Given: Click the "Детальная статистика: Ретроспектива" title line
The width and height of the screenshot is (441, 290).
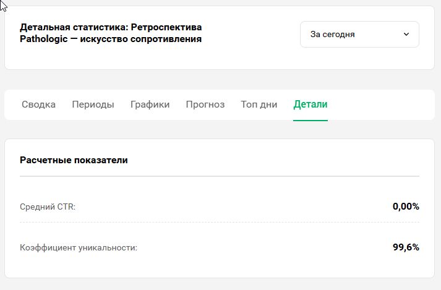Looking at the screenshot, I should click(x=111, y=27).
